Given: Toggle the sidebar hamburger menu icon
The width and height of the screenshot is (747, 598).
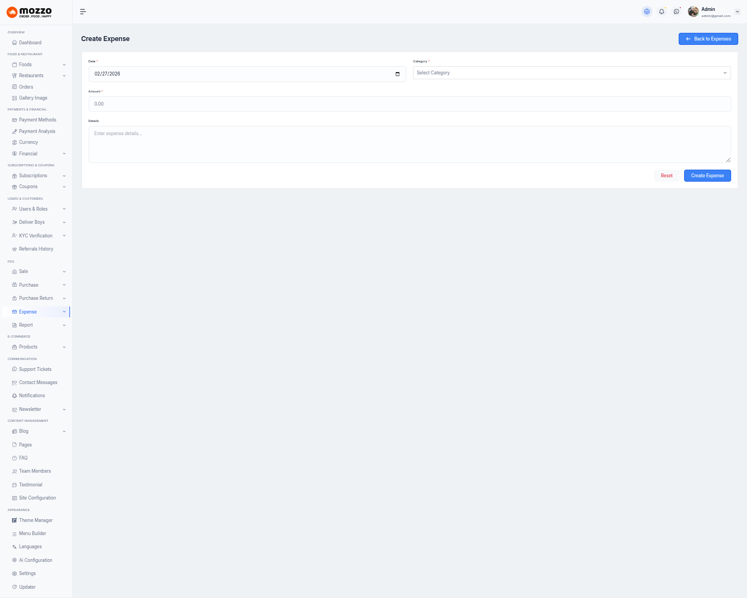Looking at the screenshot, I should coord(83,11).
